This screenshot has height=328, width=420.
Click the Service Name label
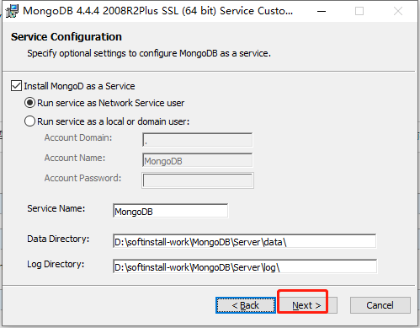[x=56, y=208]
